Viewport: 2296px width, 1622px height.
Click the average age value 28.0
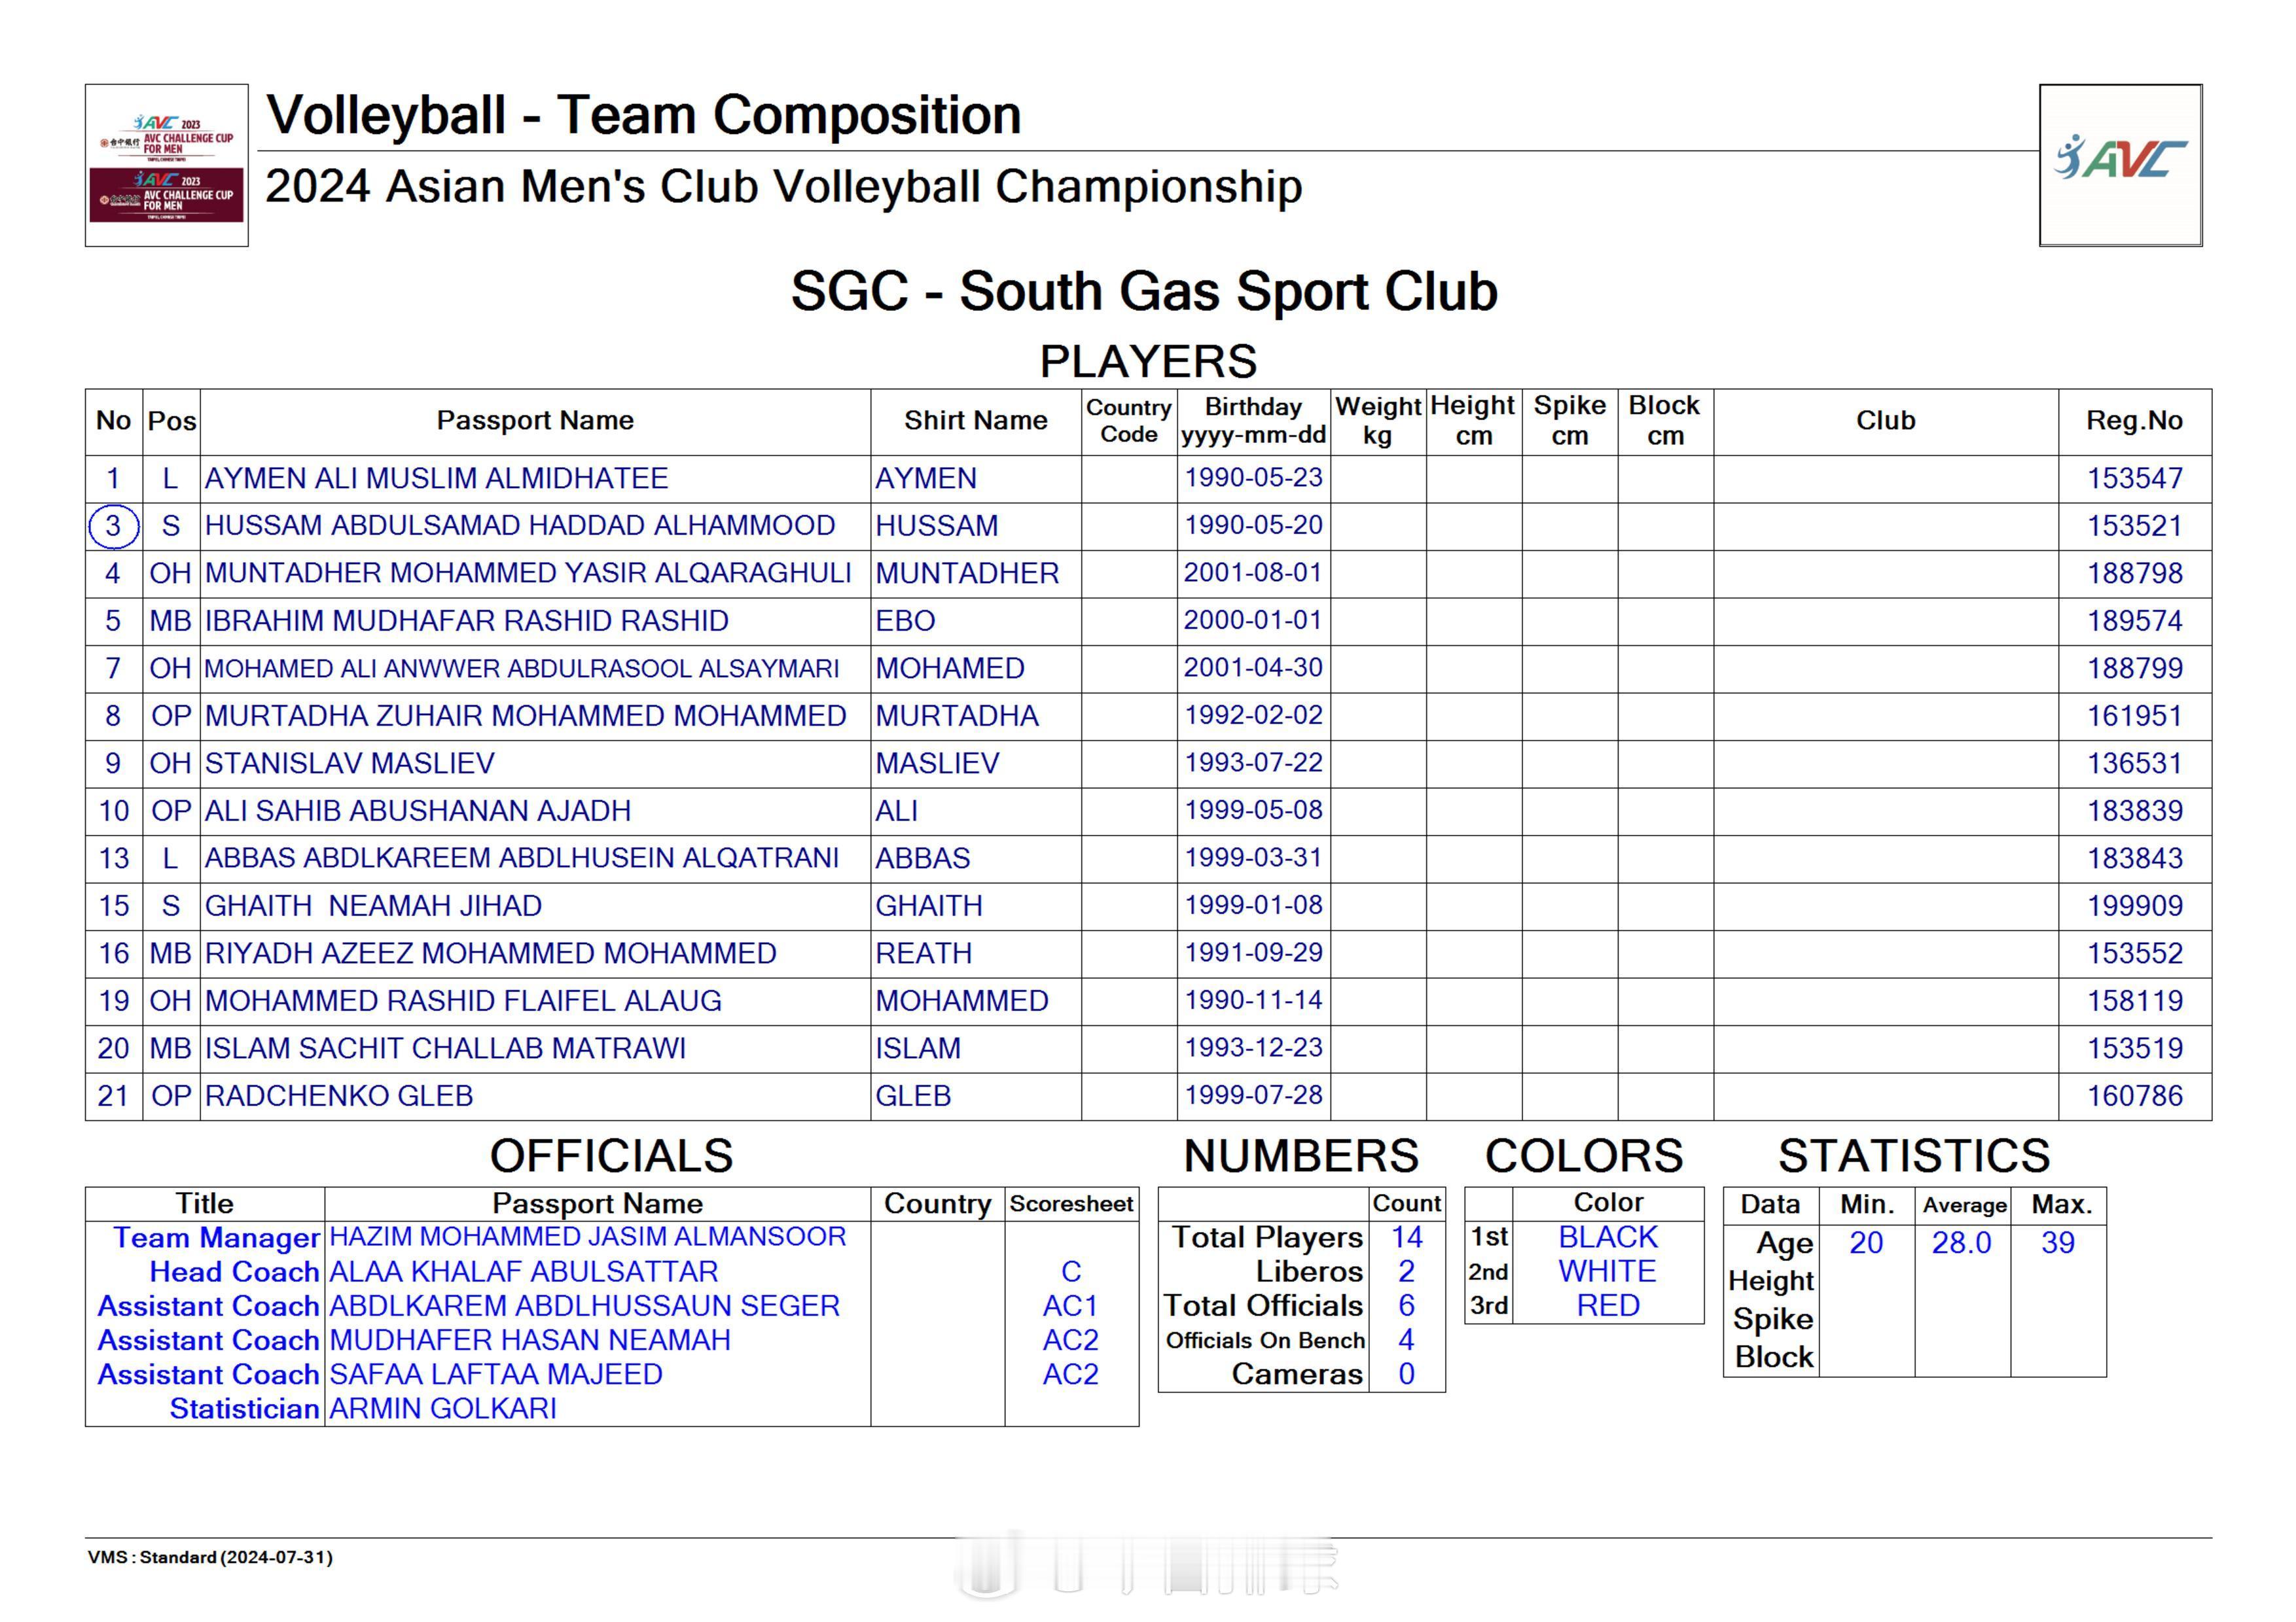tap(1961, 1243)
